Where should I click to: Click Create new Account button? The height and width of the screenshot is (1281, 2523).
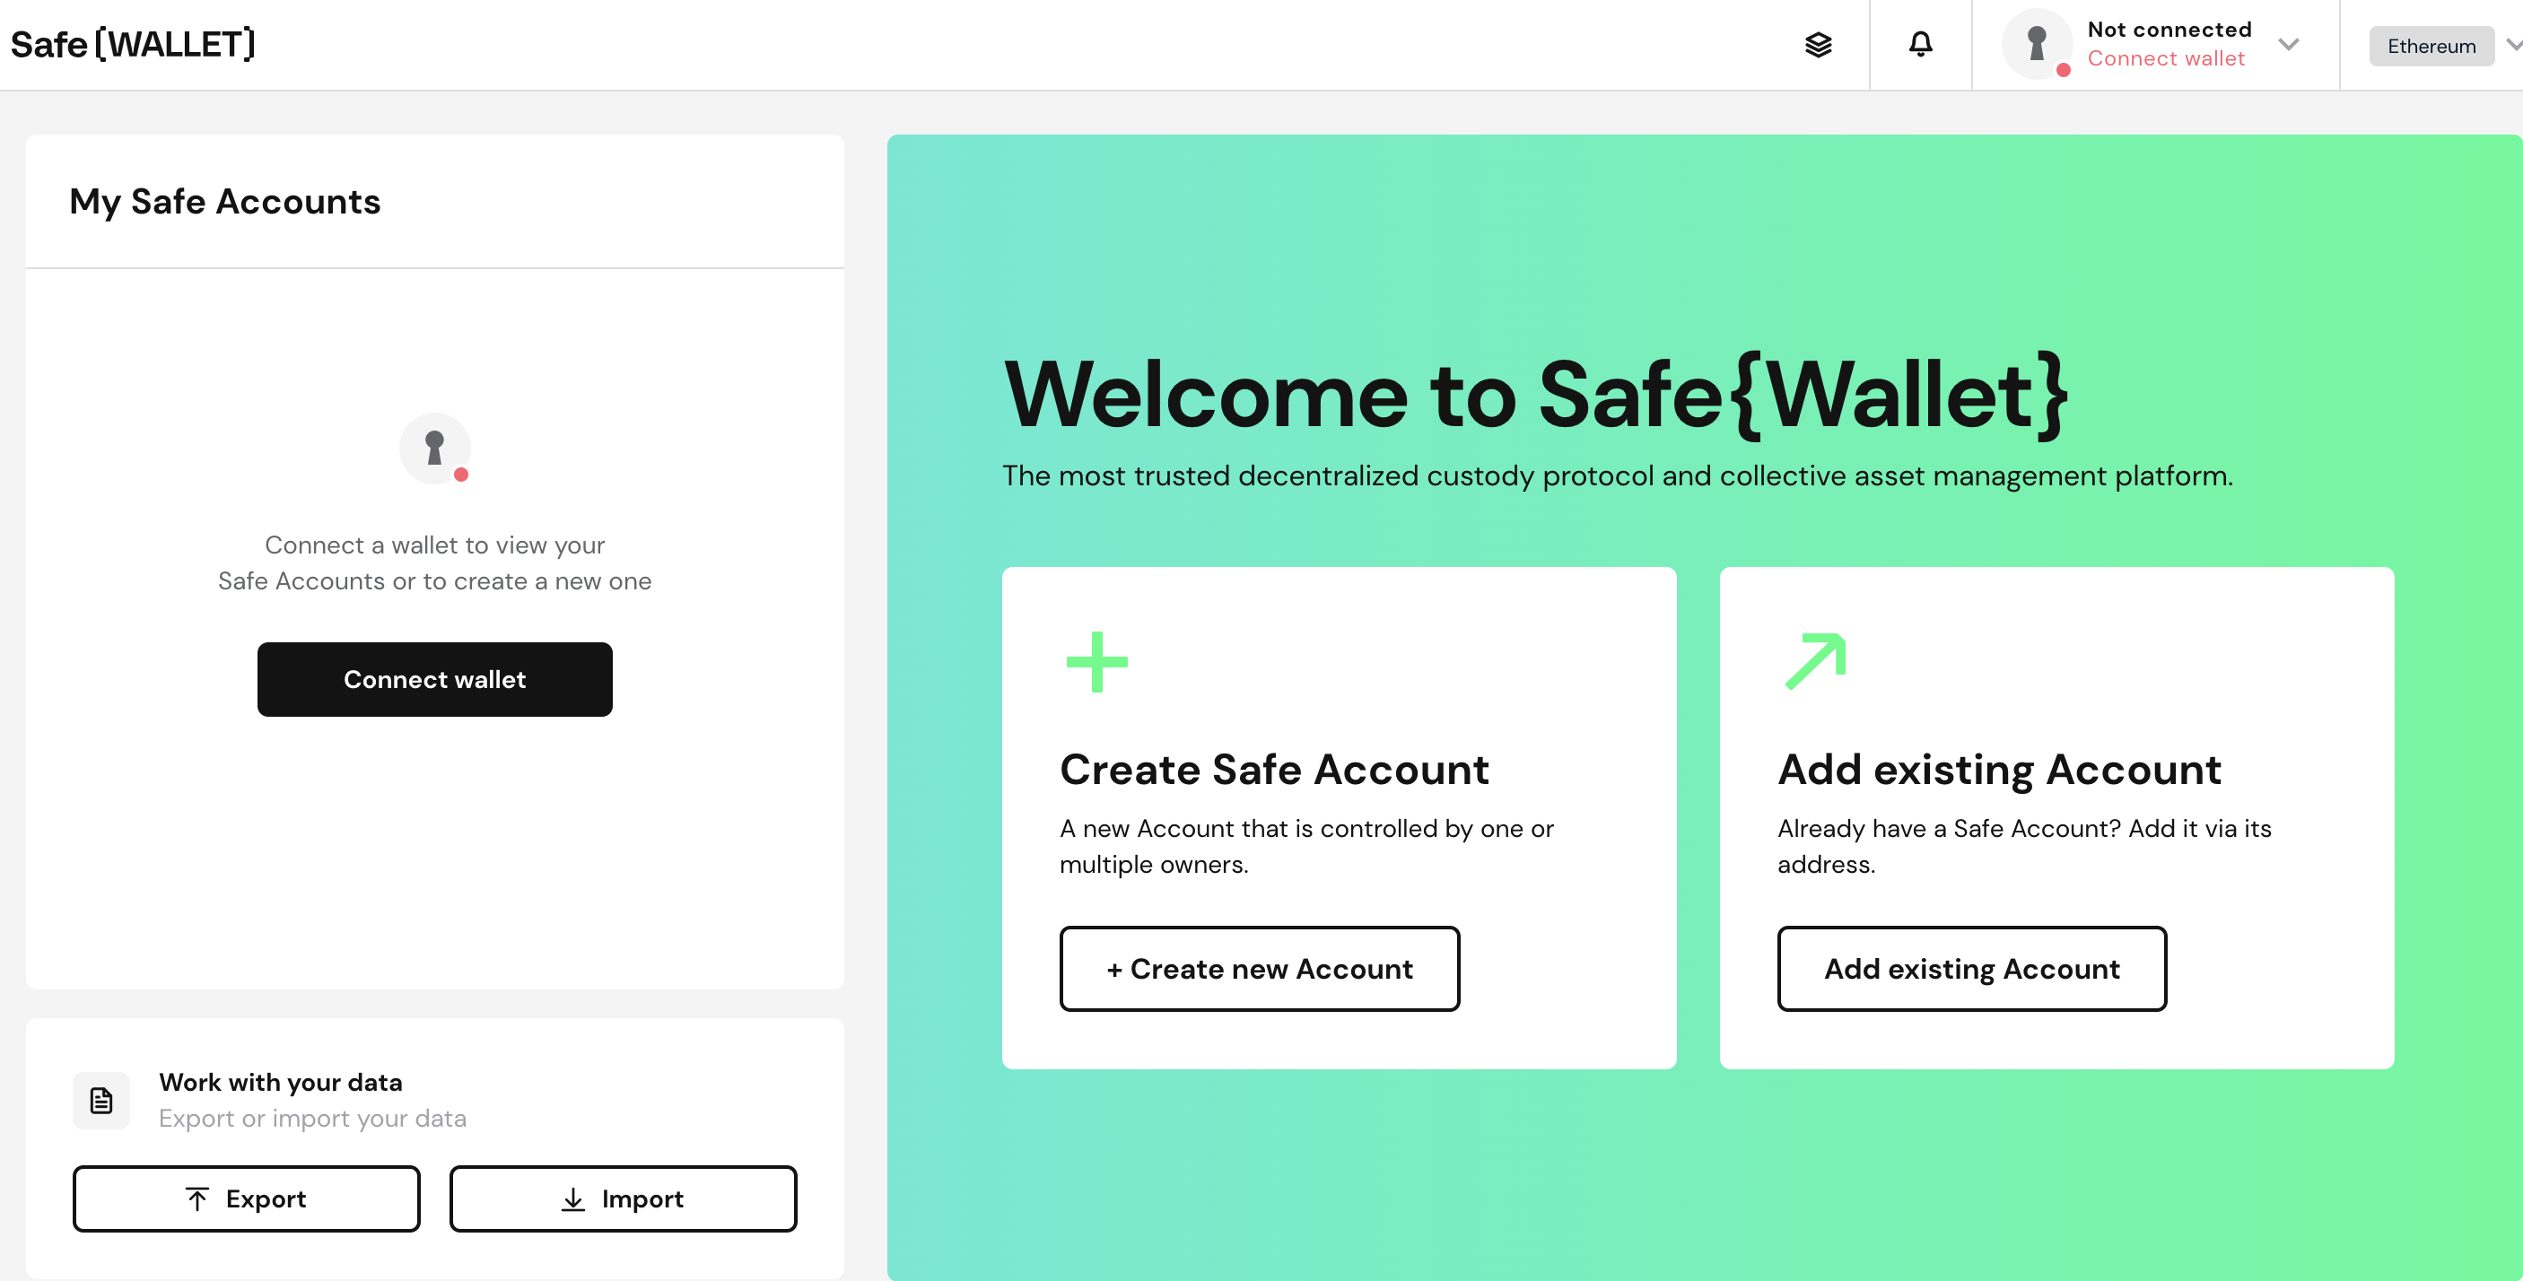pyautogui.click(x=1259, y=969)
